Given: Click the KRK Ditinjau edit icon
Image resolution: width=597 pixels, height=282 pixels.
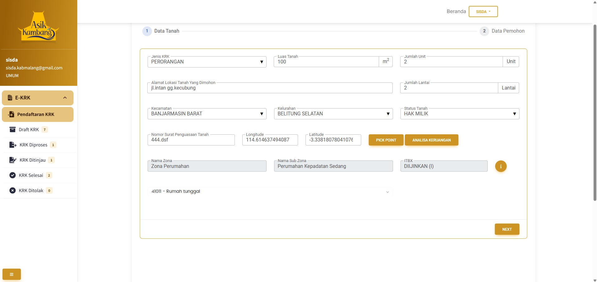Looking at the screenshot, I should [13, 160].
